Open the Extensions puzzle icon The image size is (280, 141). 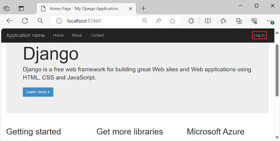191,21
